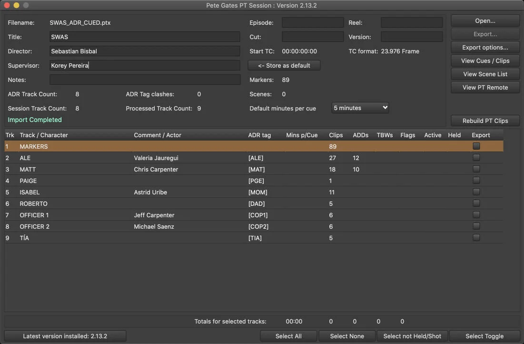Select the PAIGE track name
The width and height of the screenshot is (524, 344).
pos(28,181)
